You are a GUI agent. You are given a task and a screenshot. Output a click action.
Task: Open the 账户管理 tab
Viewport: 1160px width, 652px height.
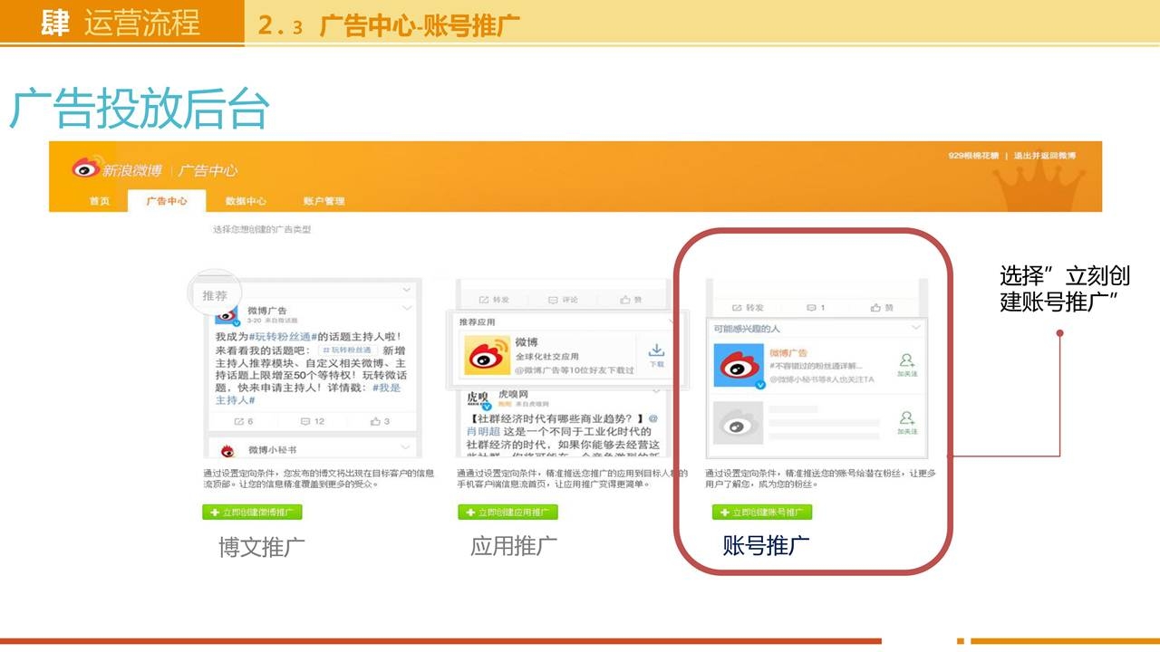(324, 201)
